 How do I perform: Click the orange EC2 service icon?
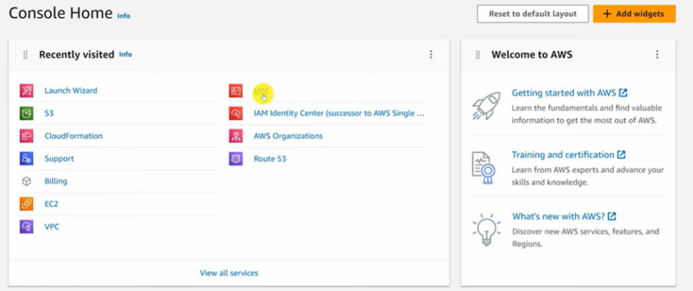26,204
